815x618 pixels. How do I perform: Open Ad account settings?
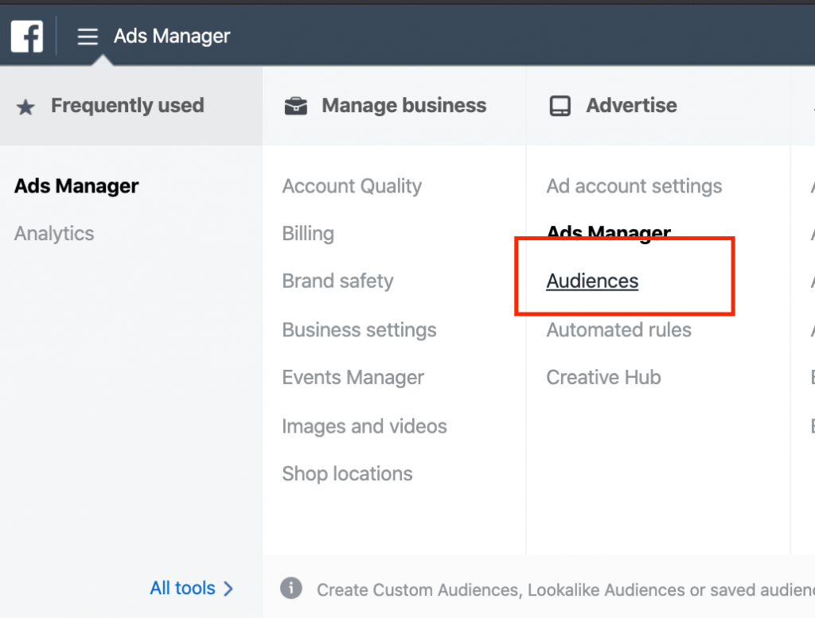pyautogui.click(x=634, y=186)
